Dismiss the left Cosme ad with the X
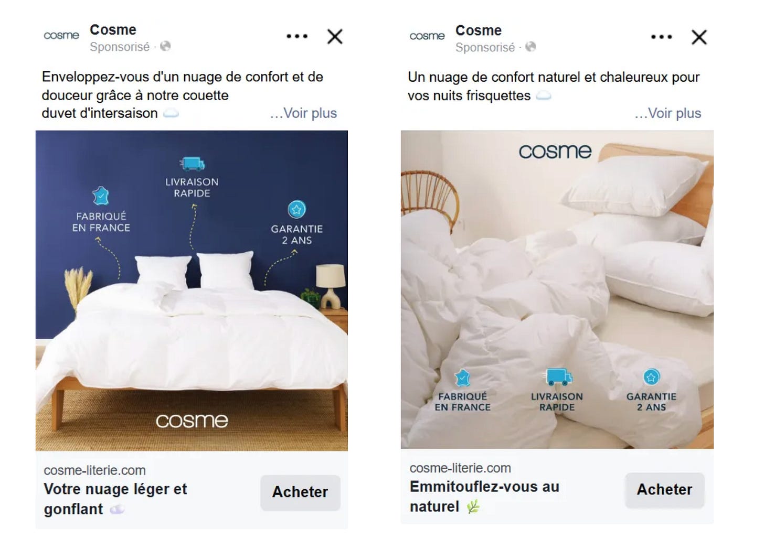The image size is (764, 560). pyautogui.click(x=335, y=36)
